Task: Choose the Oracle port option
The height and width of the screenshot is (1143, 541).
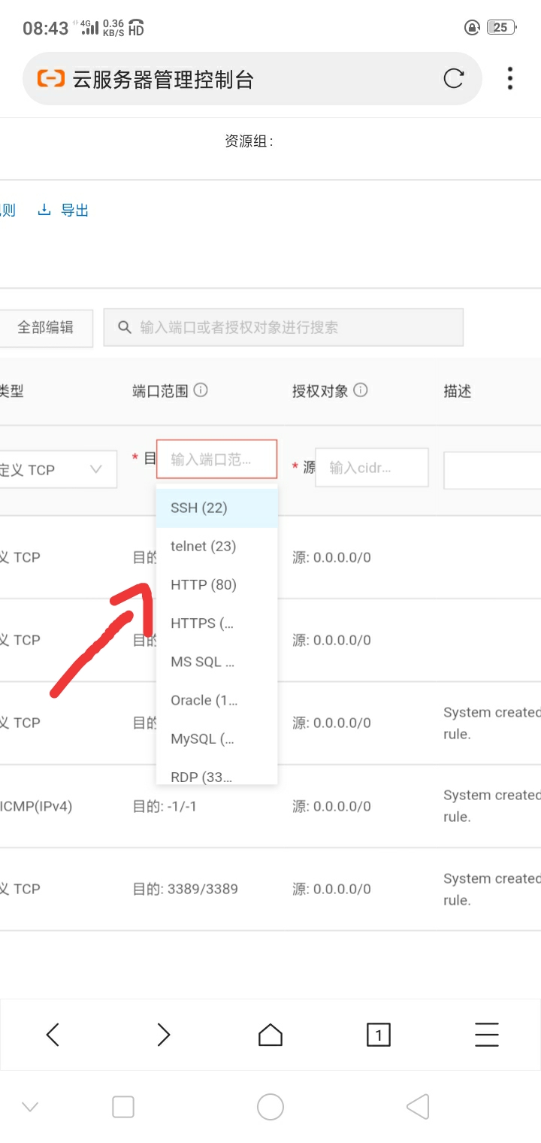Action: (204, 700)
